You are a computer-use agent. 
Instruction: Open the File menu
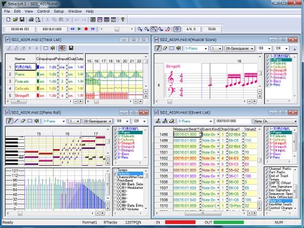point(7,11)
